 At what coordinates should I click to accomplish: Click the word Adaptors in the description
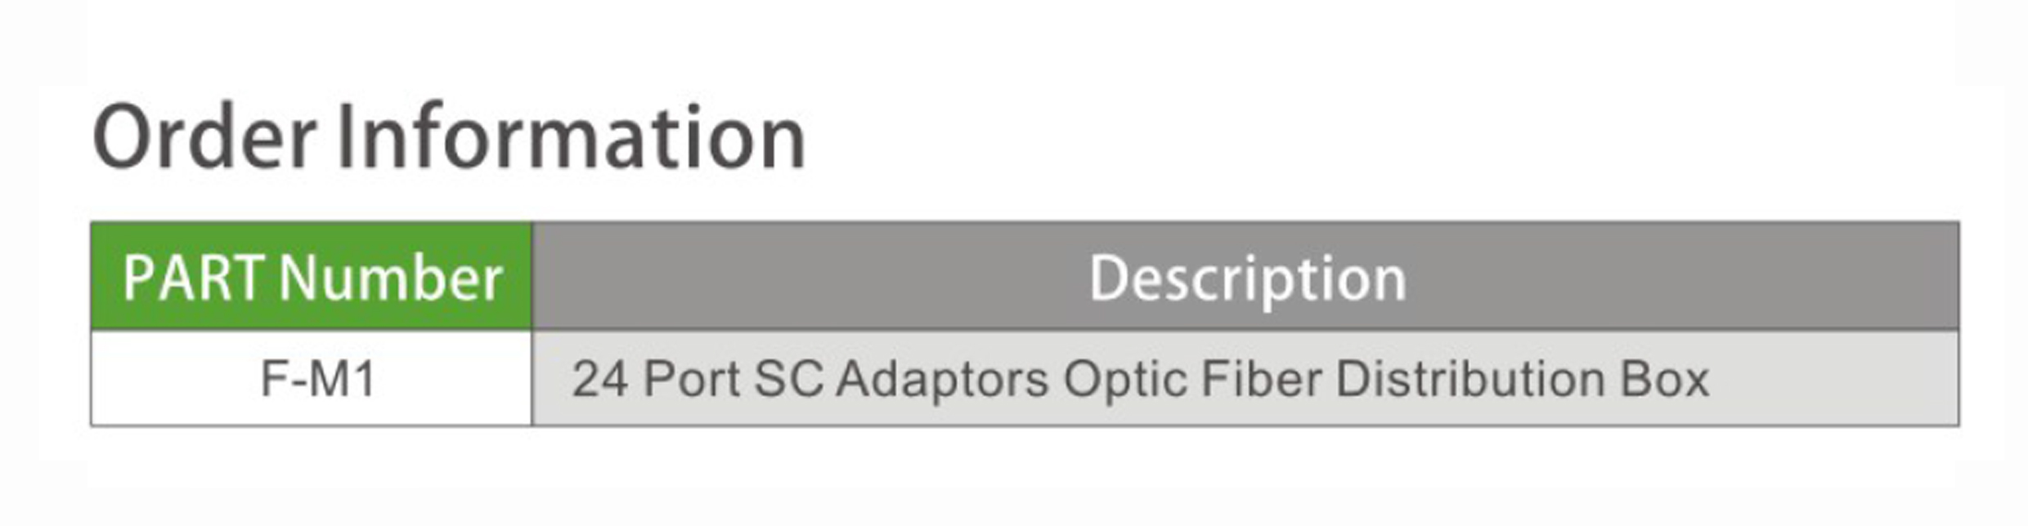pos(941,380)
